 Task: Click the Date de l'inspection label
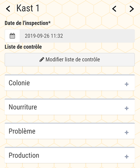pos(28,23)
